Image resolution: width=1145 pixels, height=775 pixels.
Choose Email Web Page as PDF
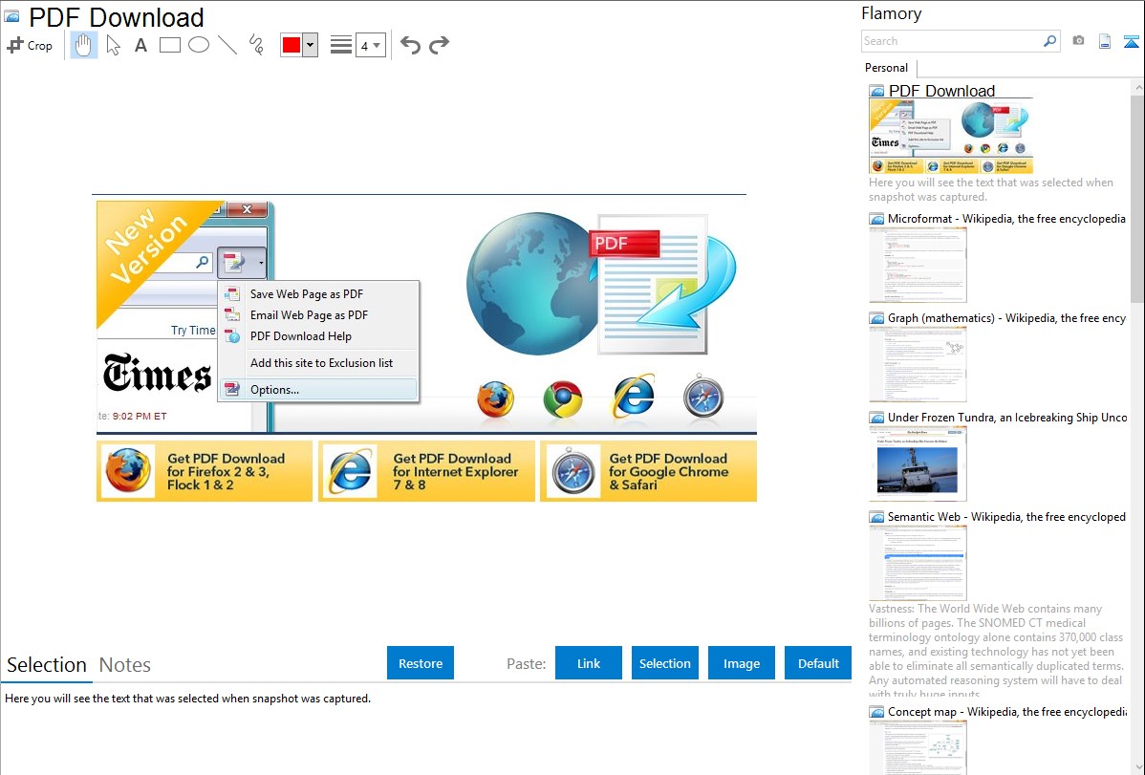[x=318, y=314]
